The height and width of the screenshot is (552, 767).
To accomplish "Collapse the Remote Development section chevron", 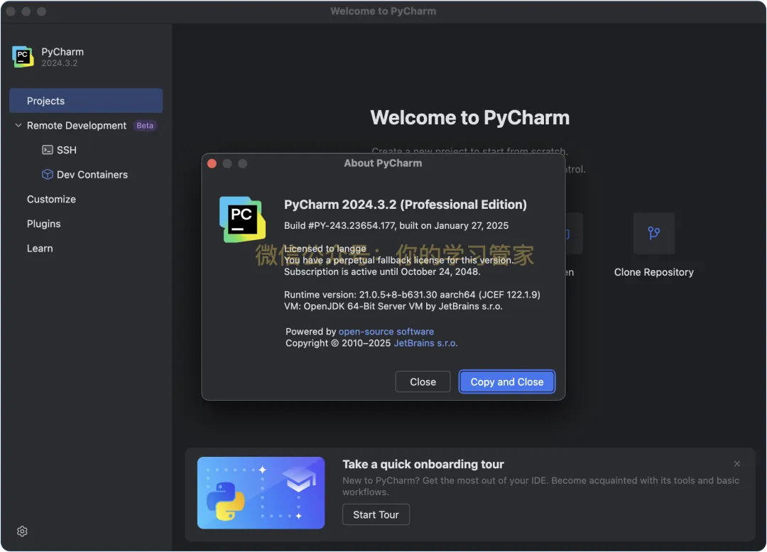I will tap(18, 125).
